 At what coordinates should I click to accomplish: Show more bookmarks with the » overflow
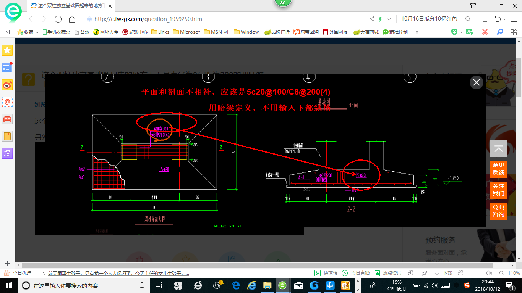(417, 32)
